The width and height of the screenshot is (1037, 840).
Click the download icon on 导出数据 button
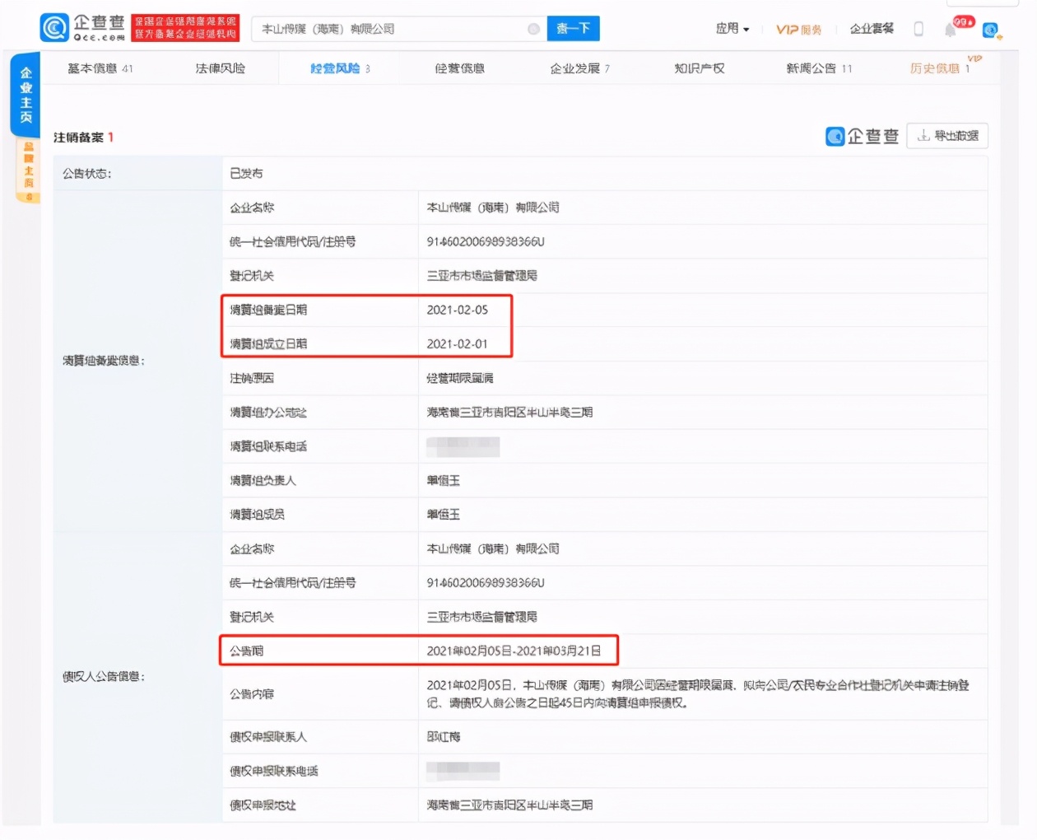[925, 136]
